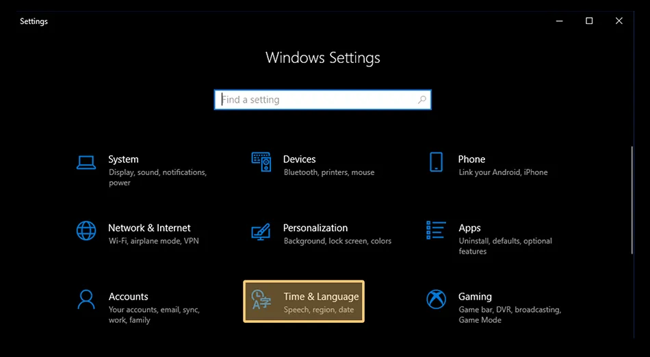
Task: Click 'Game bar, DVR, broadcasting, Game Mode' text
Action: [x=510, y=315]
